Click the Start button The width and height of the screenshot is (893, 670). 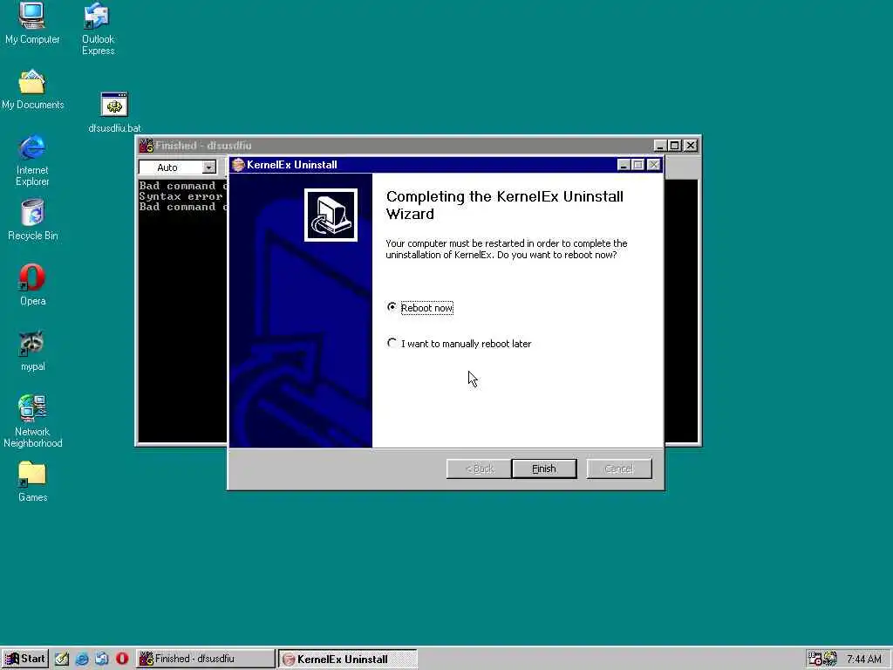point(25,659)
